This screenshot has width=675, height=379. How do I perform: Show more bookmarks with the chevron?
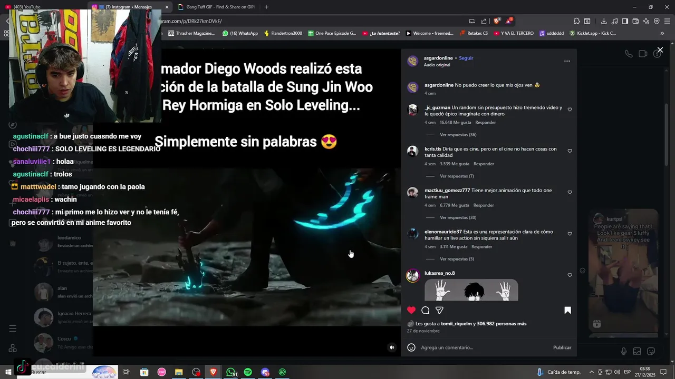tap(662, 33)
